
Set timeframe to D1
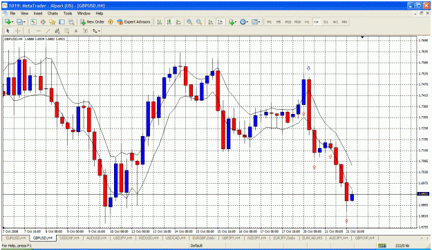coord(326,22)
